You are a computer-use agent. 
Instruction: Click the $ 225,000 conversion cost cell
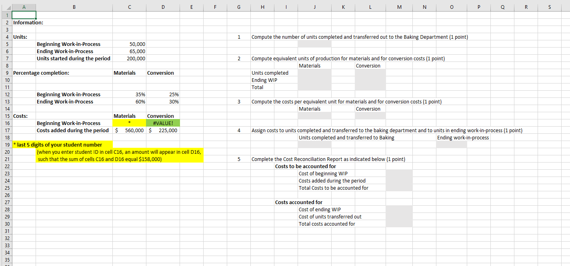[163, 130]
